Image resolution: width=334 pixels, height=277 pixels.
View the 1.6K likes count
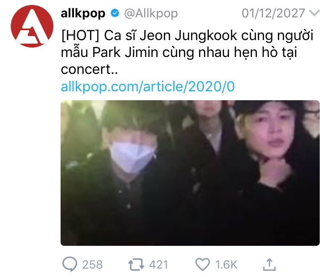coord(226,265)
